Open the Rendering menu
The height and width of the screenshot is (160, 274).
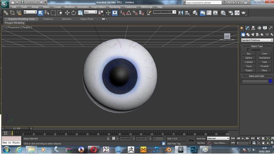tap(115, 7)
